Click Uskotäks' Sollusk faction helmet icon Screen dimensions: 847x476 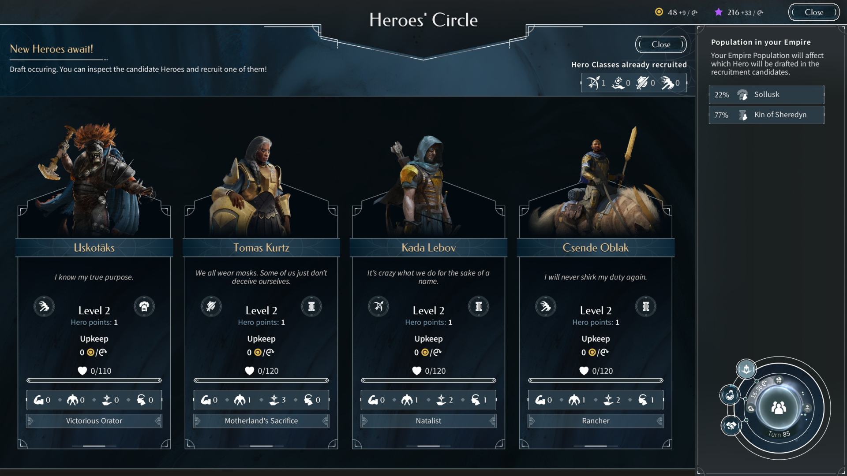click(x=144, y=306)
